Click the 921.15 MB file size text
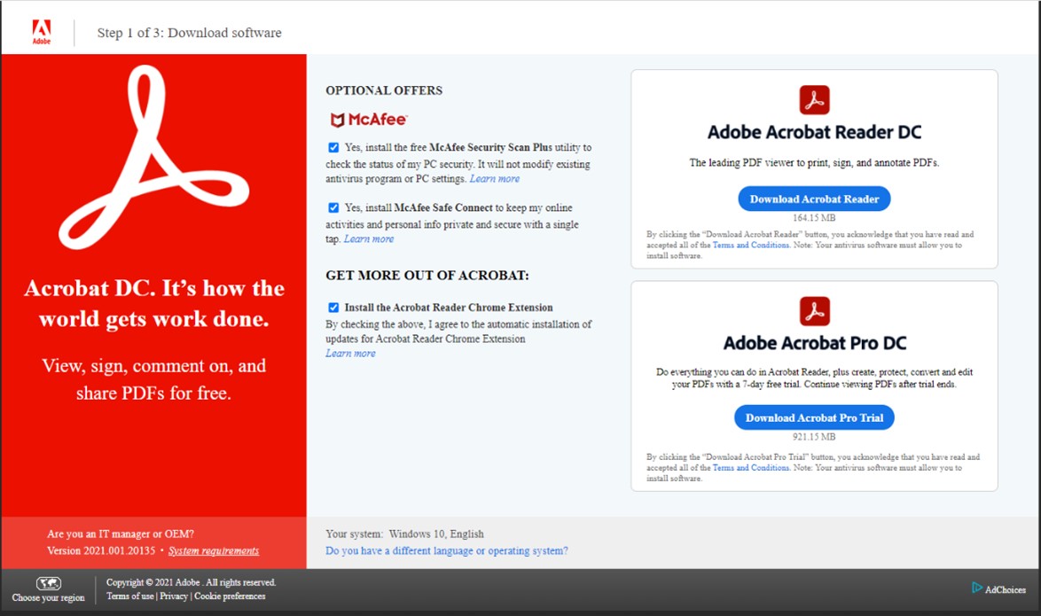The height and width of the screenshot is (616, 1041). coord(814,437)
